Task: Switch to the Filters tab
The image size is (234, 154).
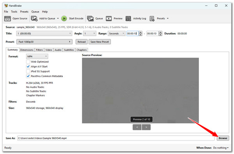Action: 39,50
